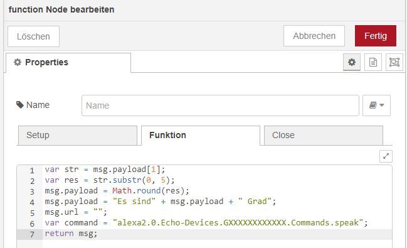Open the library book dropdown menu
The height and width of the screenshot is (248, 407).
tap(376, 105)
